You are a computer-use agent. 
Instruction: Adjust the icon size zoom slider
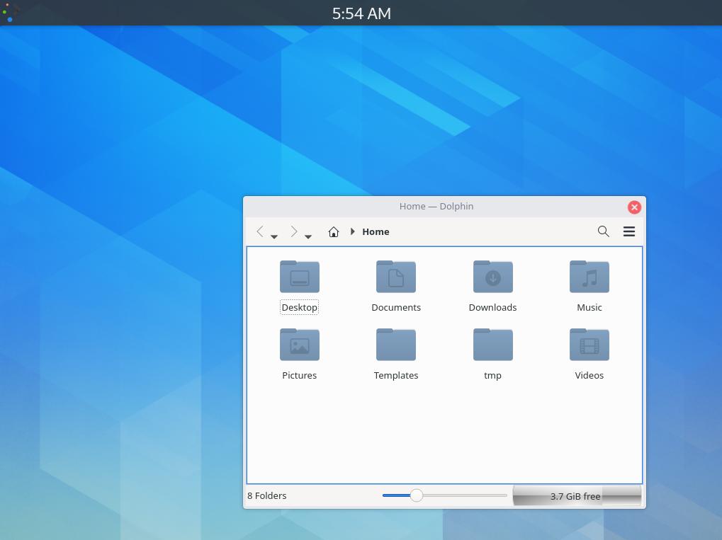(416, 495)
